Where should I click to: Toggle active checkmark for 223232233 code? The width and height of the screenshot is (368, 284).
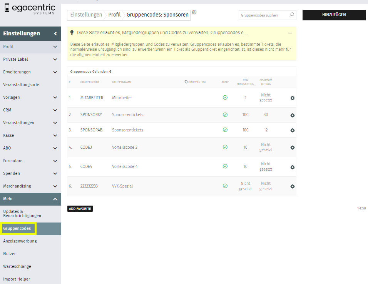[x=225, y=186]
